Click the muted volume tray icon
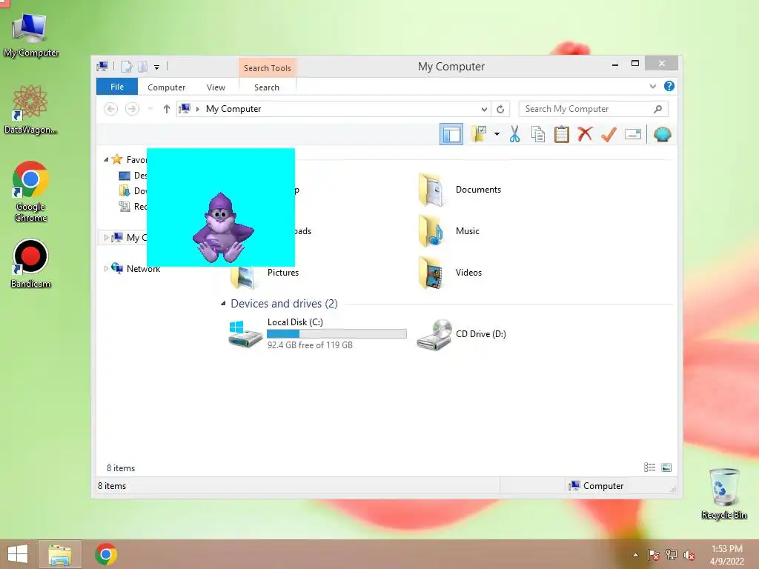This screenshot has width=759, height=569. pyautogui.click(x=689, y=555)
